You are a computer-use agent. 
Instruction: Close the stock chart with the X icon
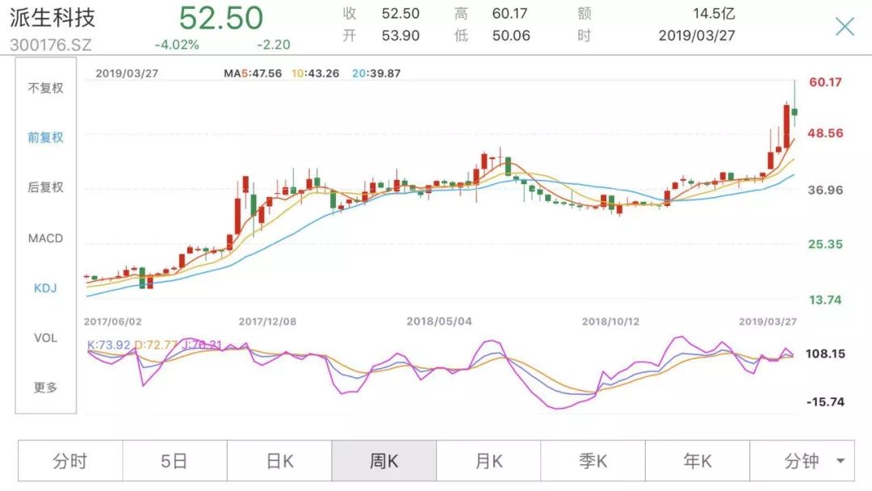(x=845, y=26)
